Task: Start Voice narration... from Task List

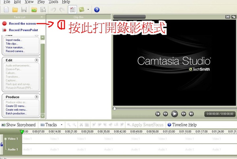Action: click(15, 48)
